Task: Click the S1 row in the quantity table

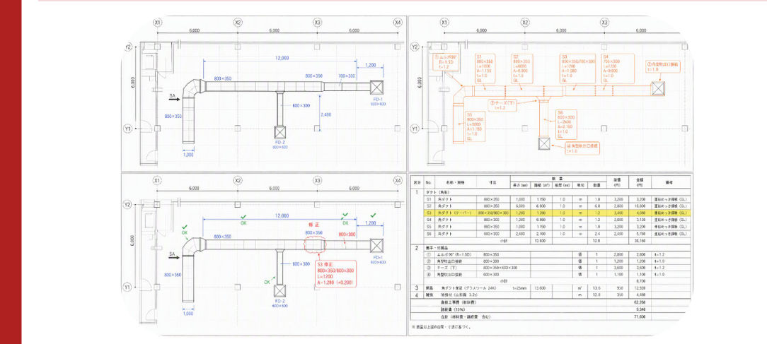Action: point(557,199)
